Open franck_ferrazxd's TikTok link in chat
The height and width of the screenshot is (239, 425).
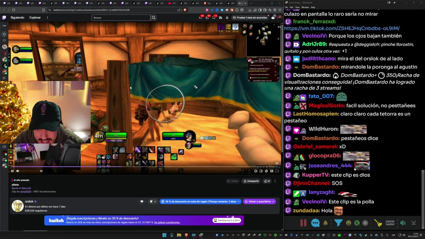[x=342, y=29]
